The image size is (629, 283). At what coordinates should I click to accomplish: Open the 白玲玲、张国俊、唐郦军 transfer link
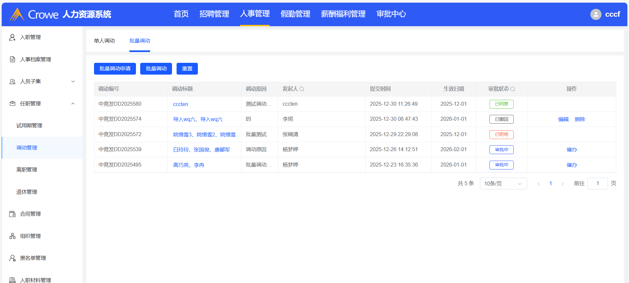pyautogui.click(x=201, y=150)
